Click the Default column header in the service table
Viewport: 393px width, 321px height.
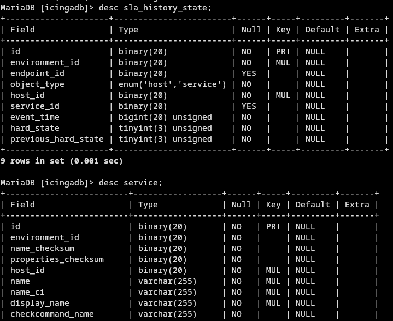(313, 205)
